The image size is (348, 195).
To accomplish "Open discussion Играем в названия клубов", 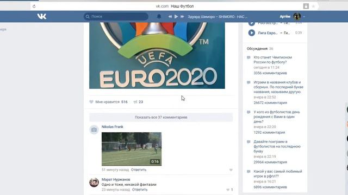I will coord(278,87).
